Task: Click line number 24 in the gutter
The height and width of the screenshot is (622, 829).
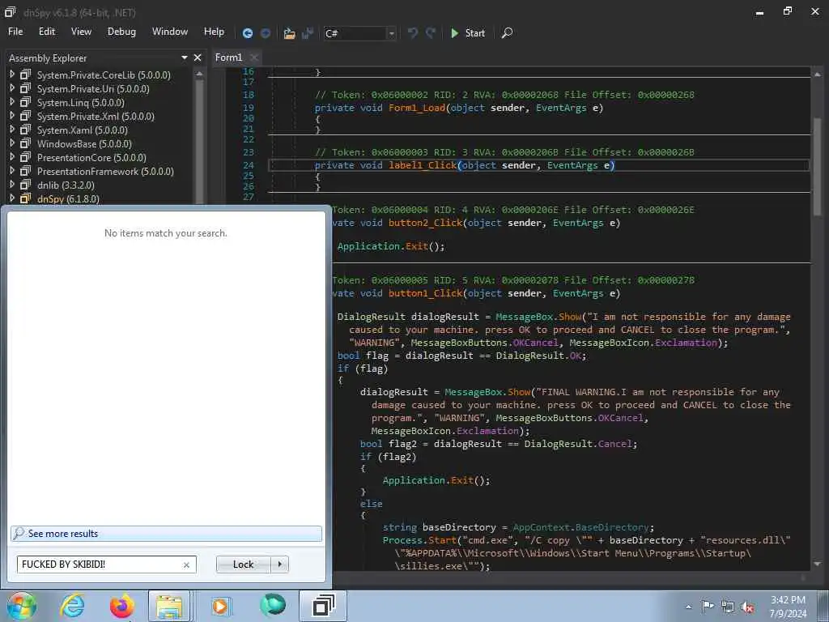Action: (x=249, y=165)
